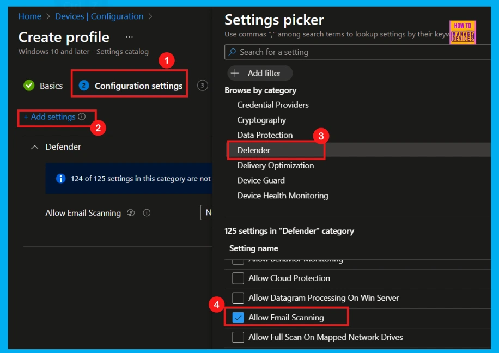The image size is (499, 353).
Task: Click the '125 settings in Defender category' heading
Action: tap(289, 231)
